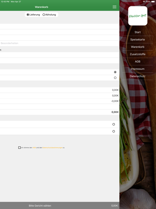Image resolution: width=156 pixels, height=209 pixels.
Task: Tap the Elmeloher Grill logo
Action: pyautogui.click(x=138, y=16)
